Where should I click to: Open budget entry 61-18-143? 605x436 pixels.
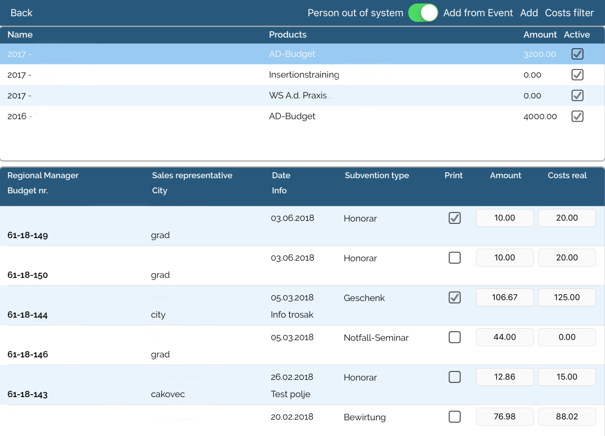point(28,394)
